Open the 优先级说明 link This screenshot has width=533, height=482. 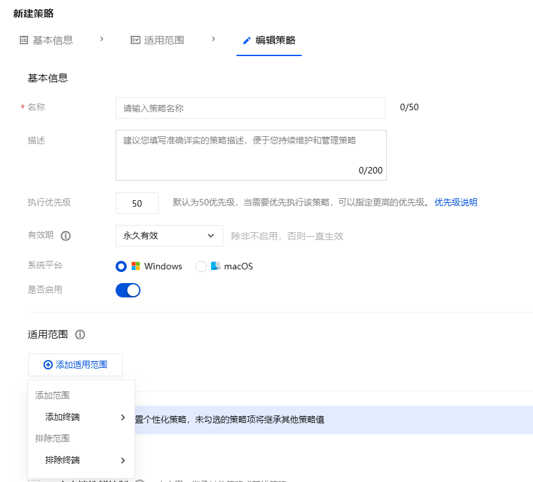pyautogui.click(x=455, y=202)
